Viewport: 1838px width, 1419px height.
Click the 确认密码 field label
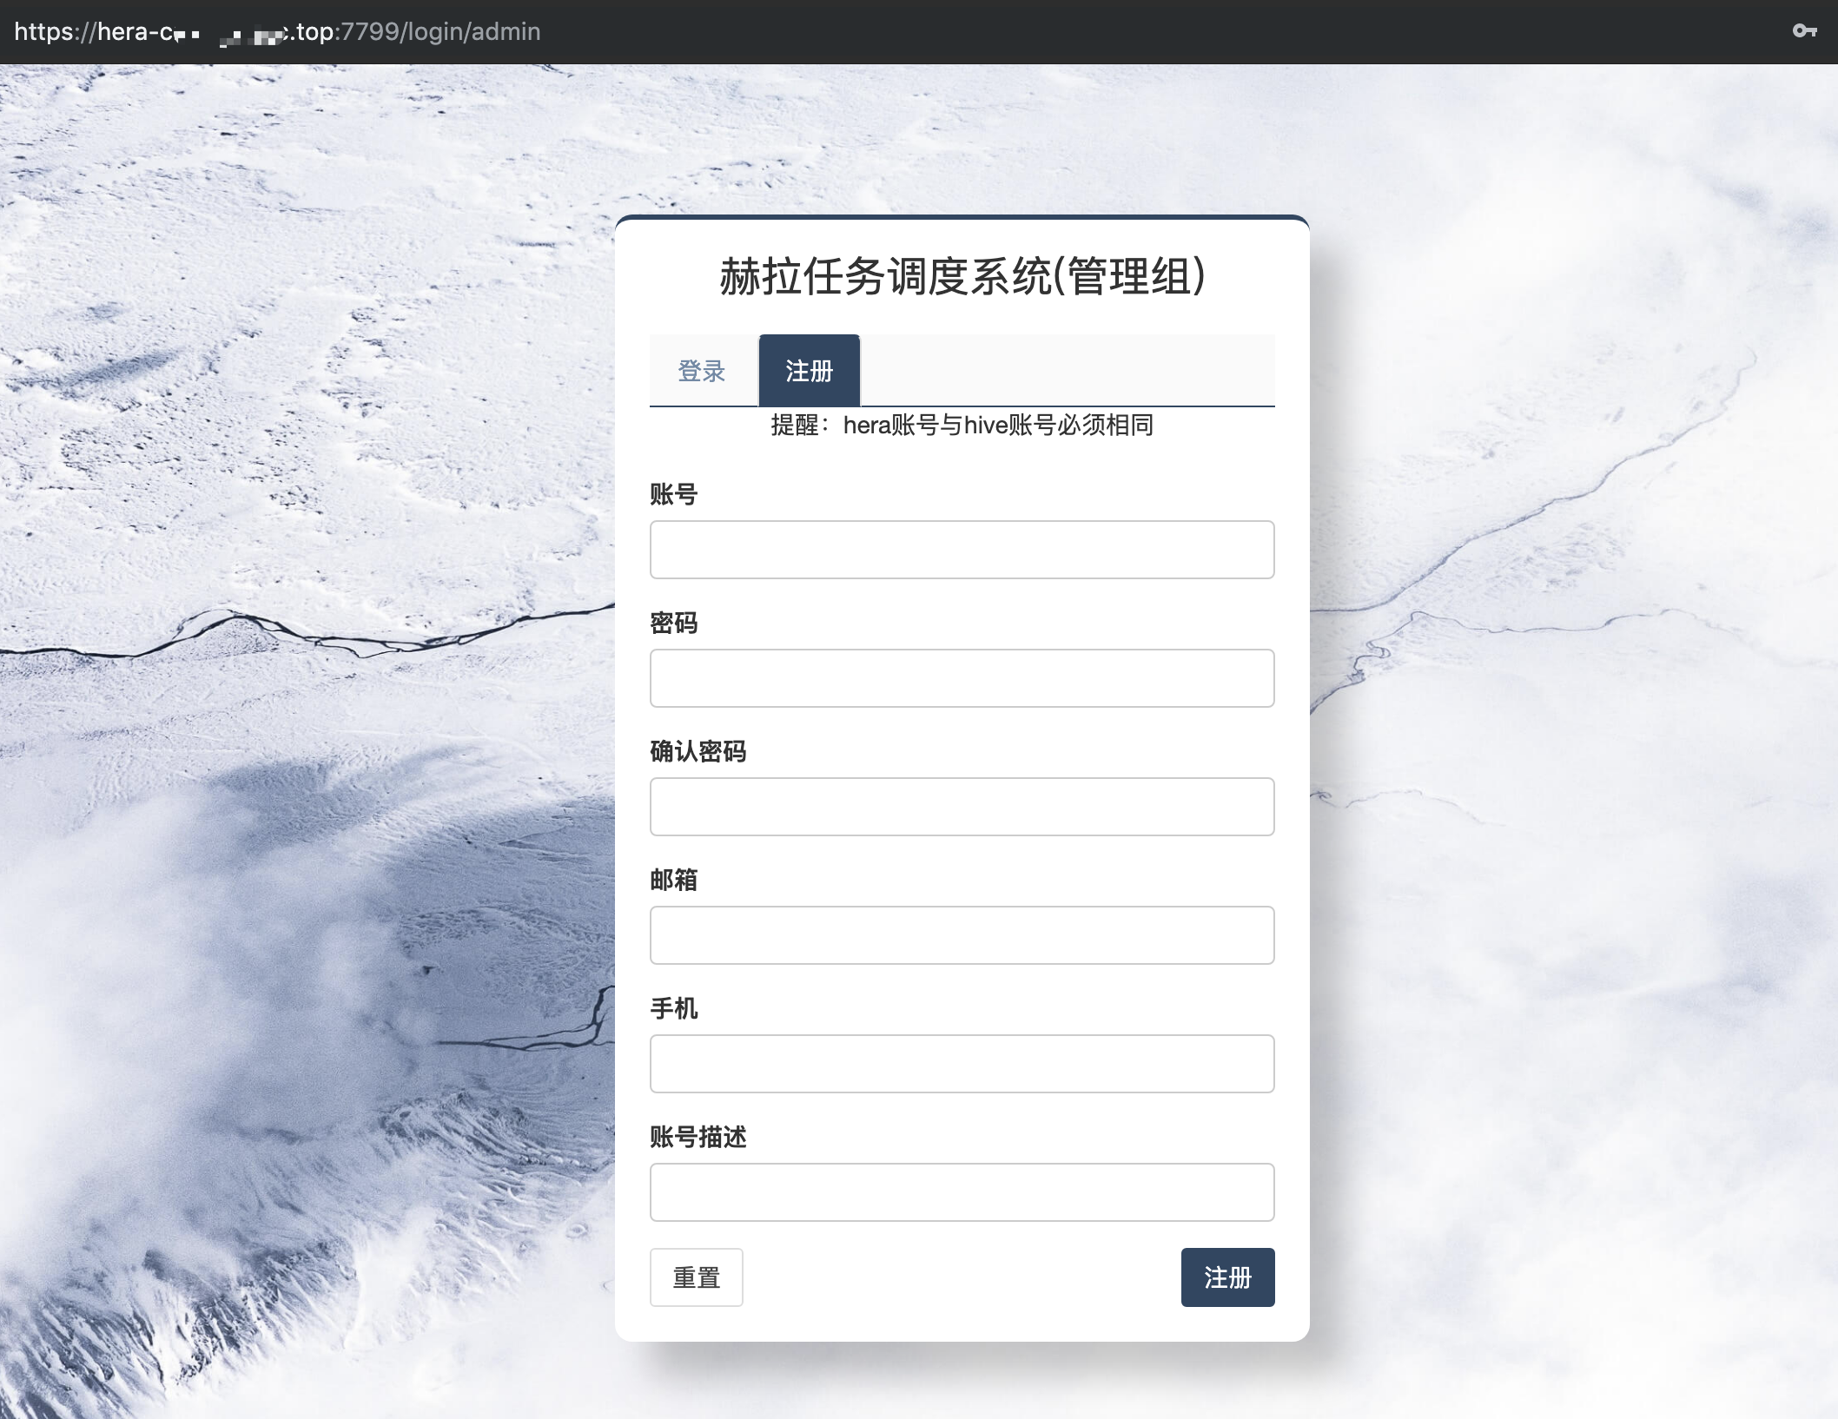[699, 752]
